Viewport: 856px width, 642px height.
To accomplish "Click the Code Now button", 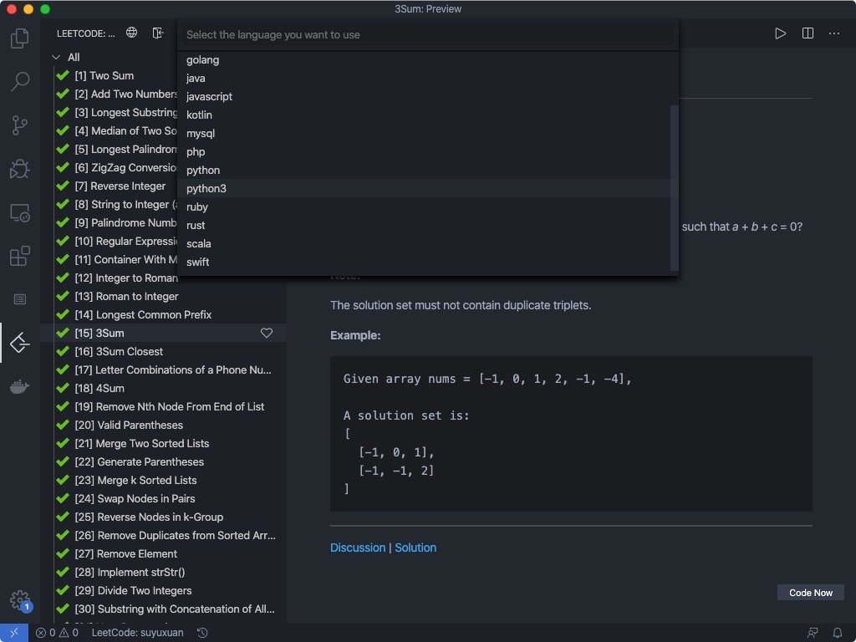I will [811, 593].
